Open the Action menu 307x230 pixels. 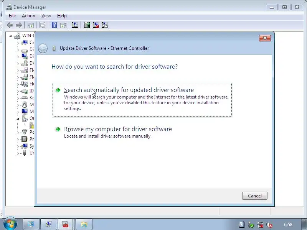tap(28, 16)
